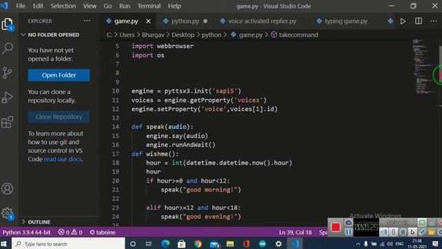This screenshot has width=442, height=249.
Task: Open the Accounts icon in activity bar
Action: pos(8,189)
